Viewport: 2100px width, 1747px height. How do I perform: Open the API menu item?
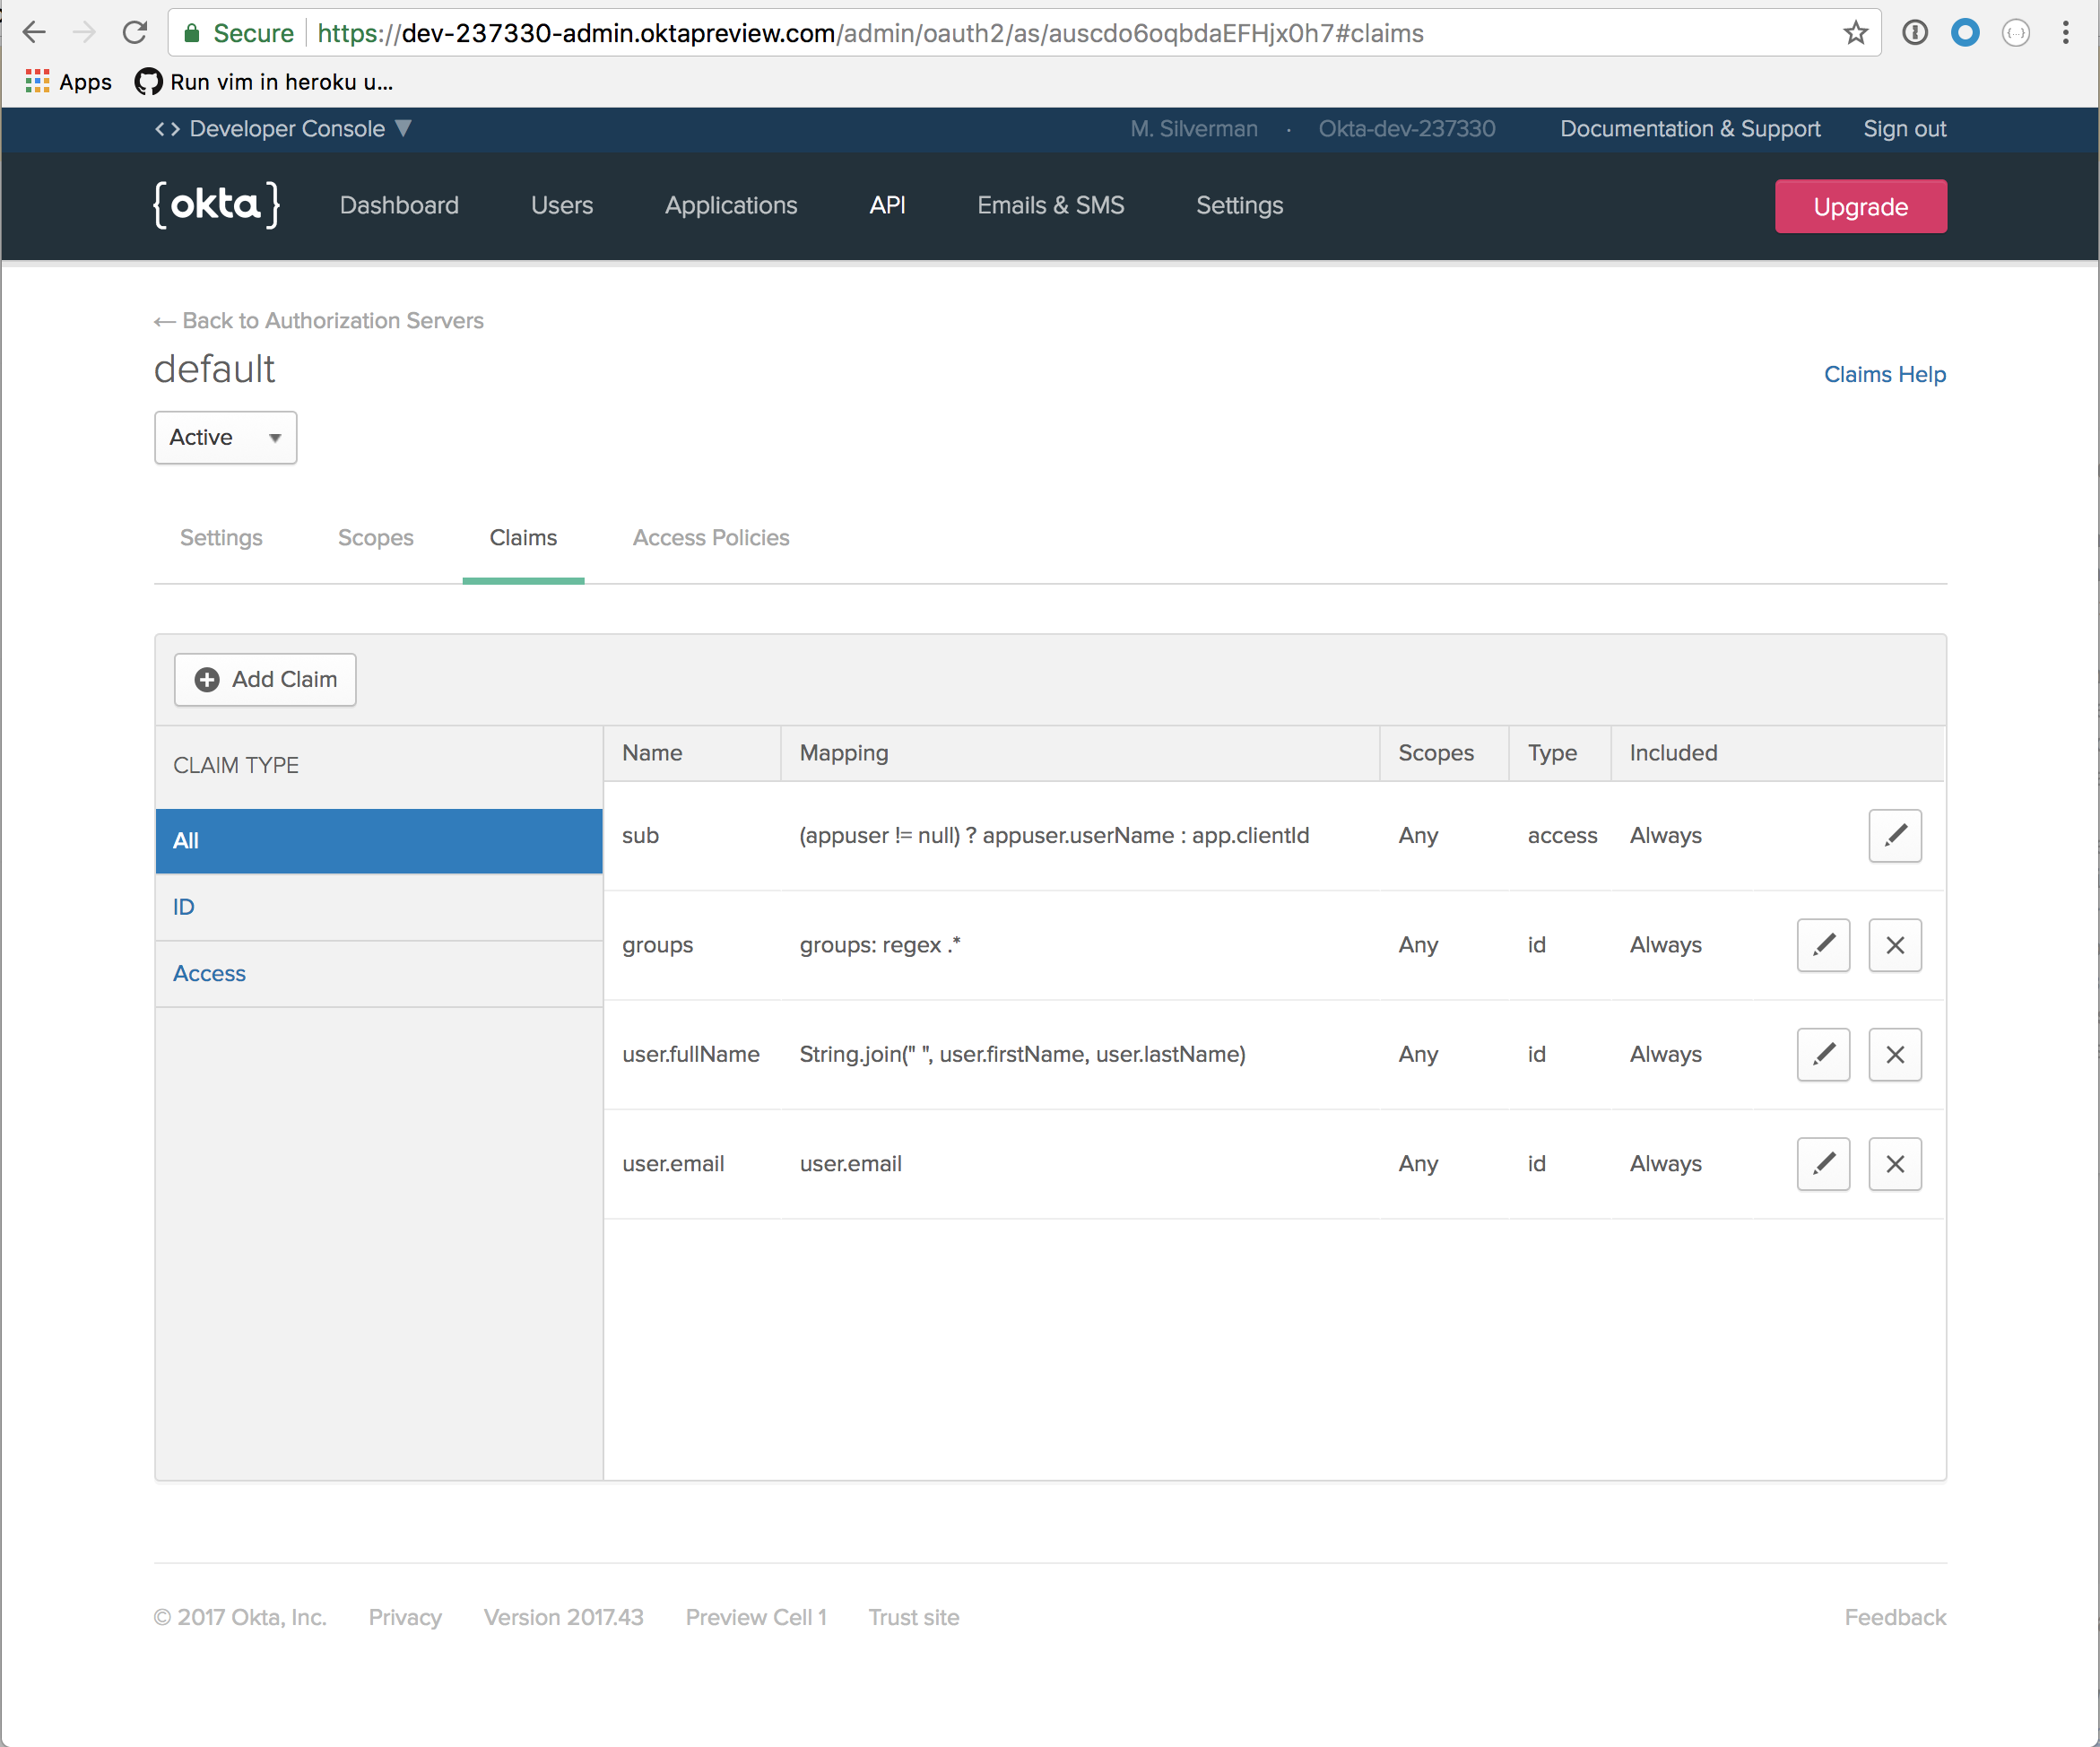[886, 205]
